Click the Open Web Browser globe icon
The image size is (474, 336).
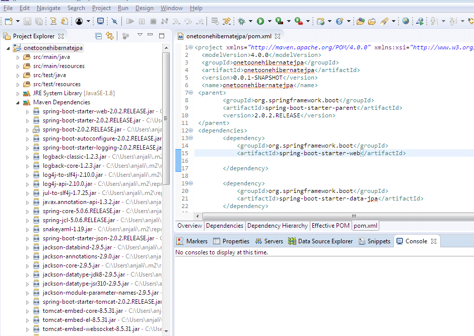pos(405,21)
